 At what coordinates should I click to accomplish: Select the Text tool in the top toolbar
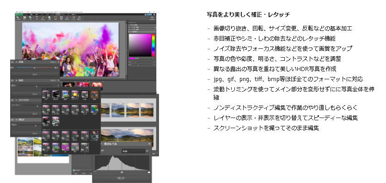click(x=37, y=18)
